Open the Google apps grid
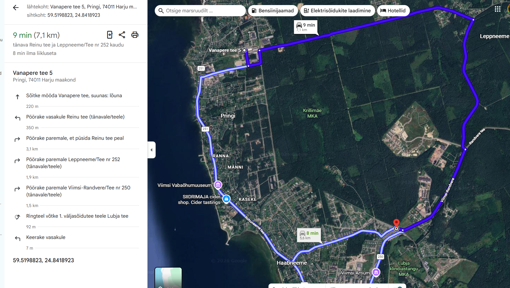Screen dimensions: 510x288 497,9
